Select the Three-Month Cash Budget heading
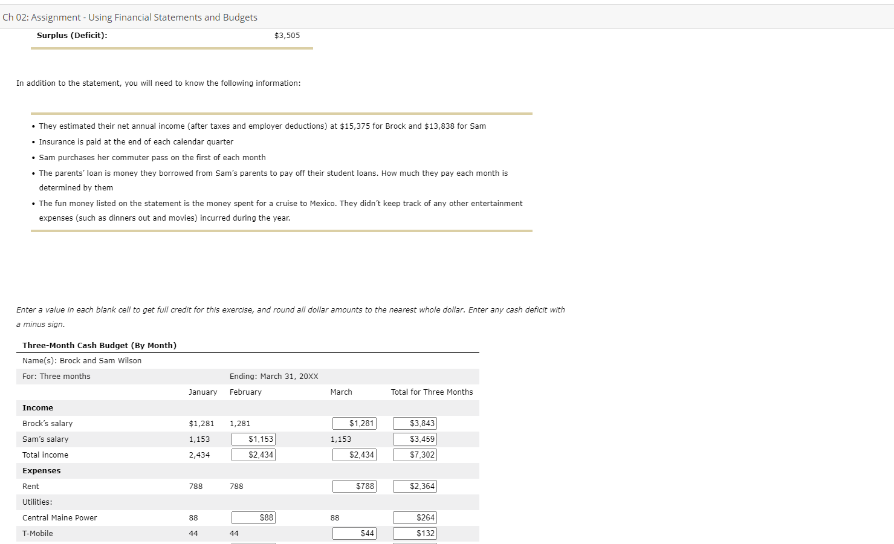 [x=99, y=345]
